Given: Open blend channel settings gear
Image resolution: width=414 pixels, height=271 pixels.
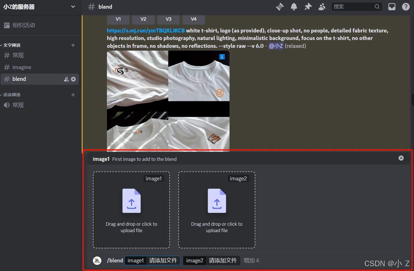Looking at the screenshot, I should [x=73, y=79].
